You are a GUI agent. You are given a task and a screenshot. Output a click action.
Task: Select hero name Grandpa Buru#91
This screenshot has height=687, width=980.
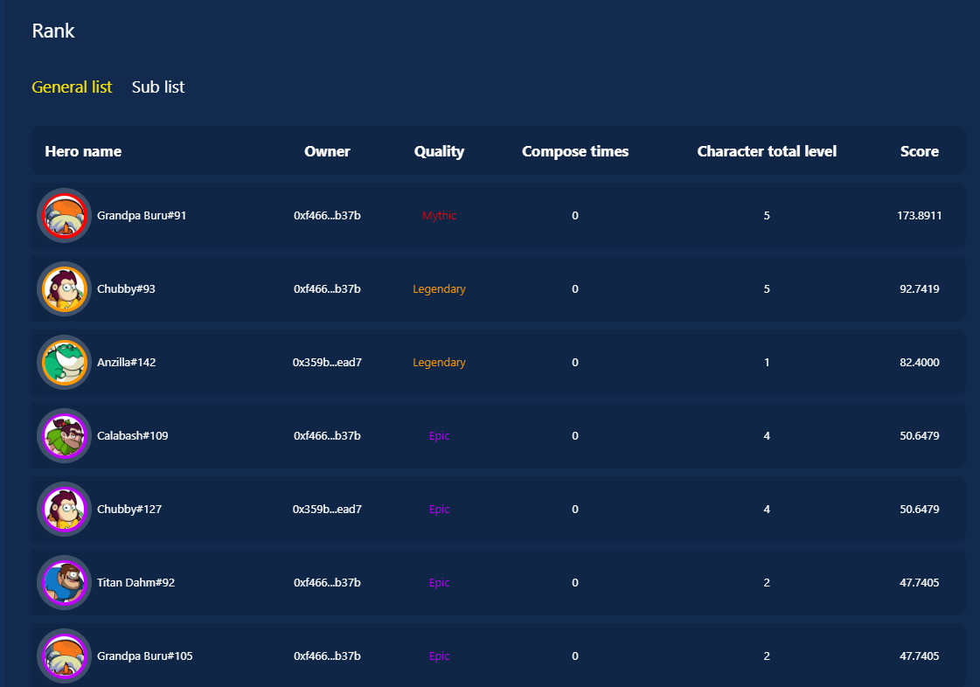coord(142,216)
